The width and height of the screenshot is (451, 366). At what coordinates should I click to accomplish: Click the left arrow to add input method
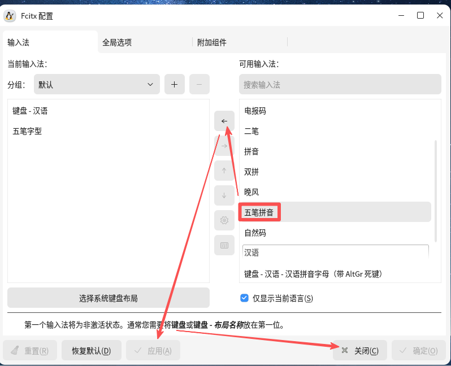tap(224, 121)
